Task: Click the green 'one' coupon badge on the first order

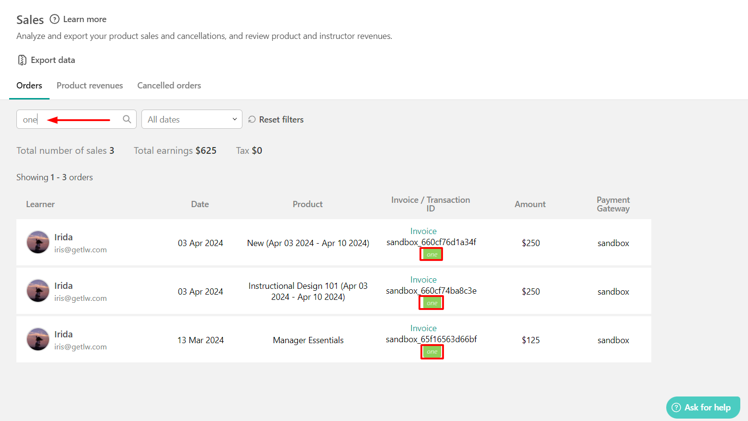Action: coord(431,254)
